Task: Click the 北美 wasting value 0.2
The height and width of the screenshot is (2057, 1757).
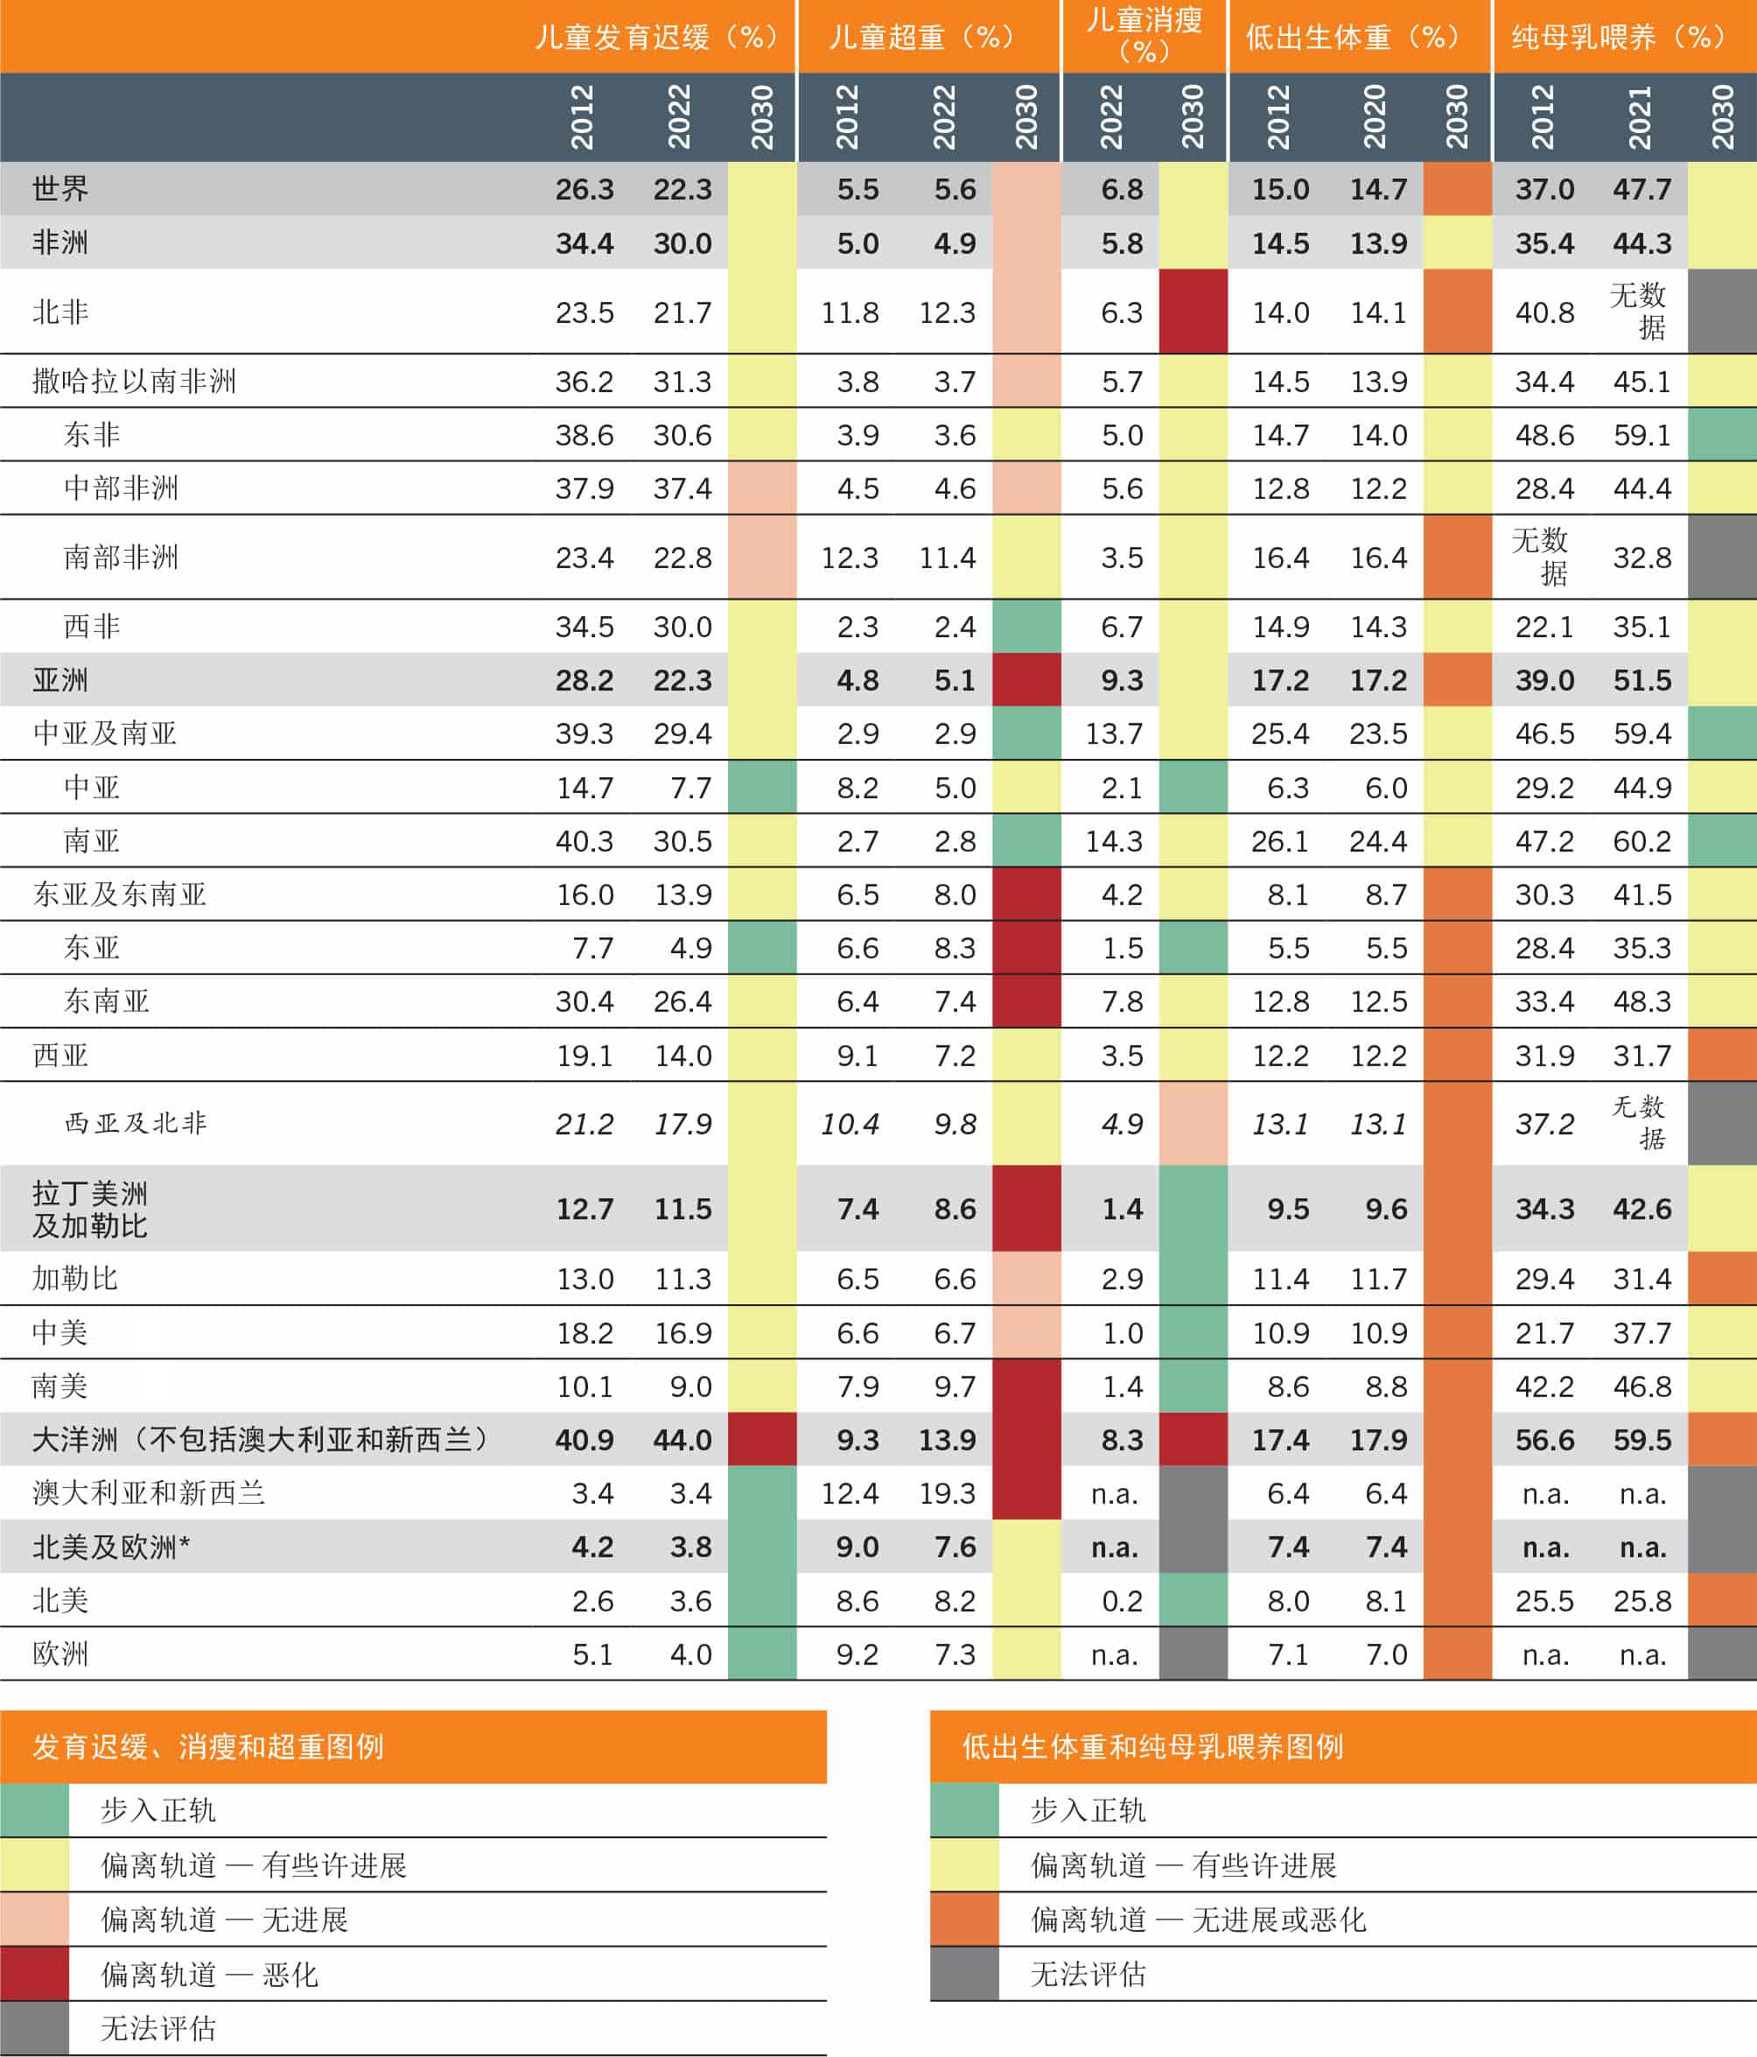Action: pos(1123,1599)
